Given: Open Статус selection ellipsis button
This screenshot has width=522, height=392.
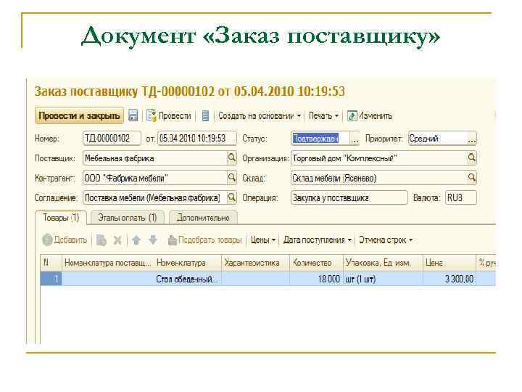Looking at the screenshot, I should 355,139.
